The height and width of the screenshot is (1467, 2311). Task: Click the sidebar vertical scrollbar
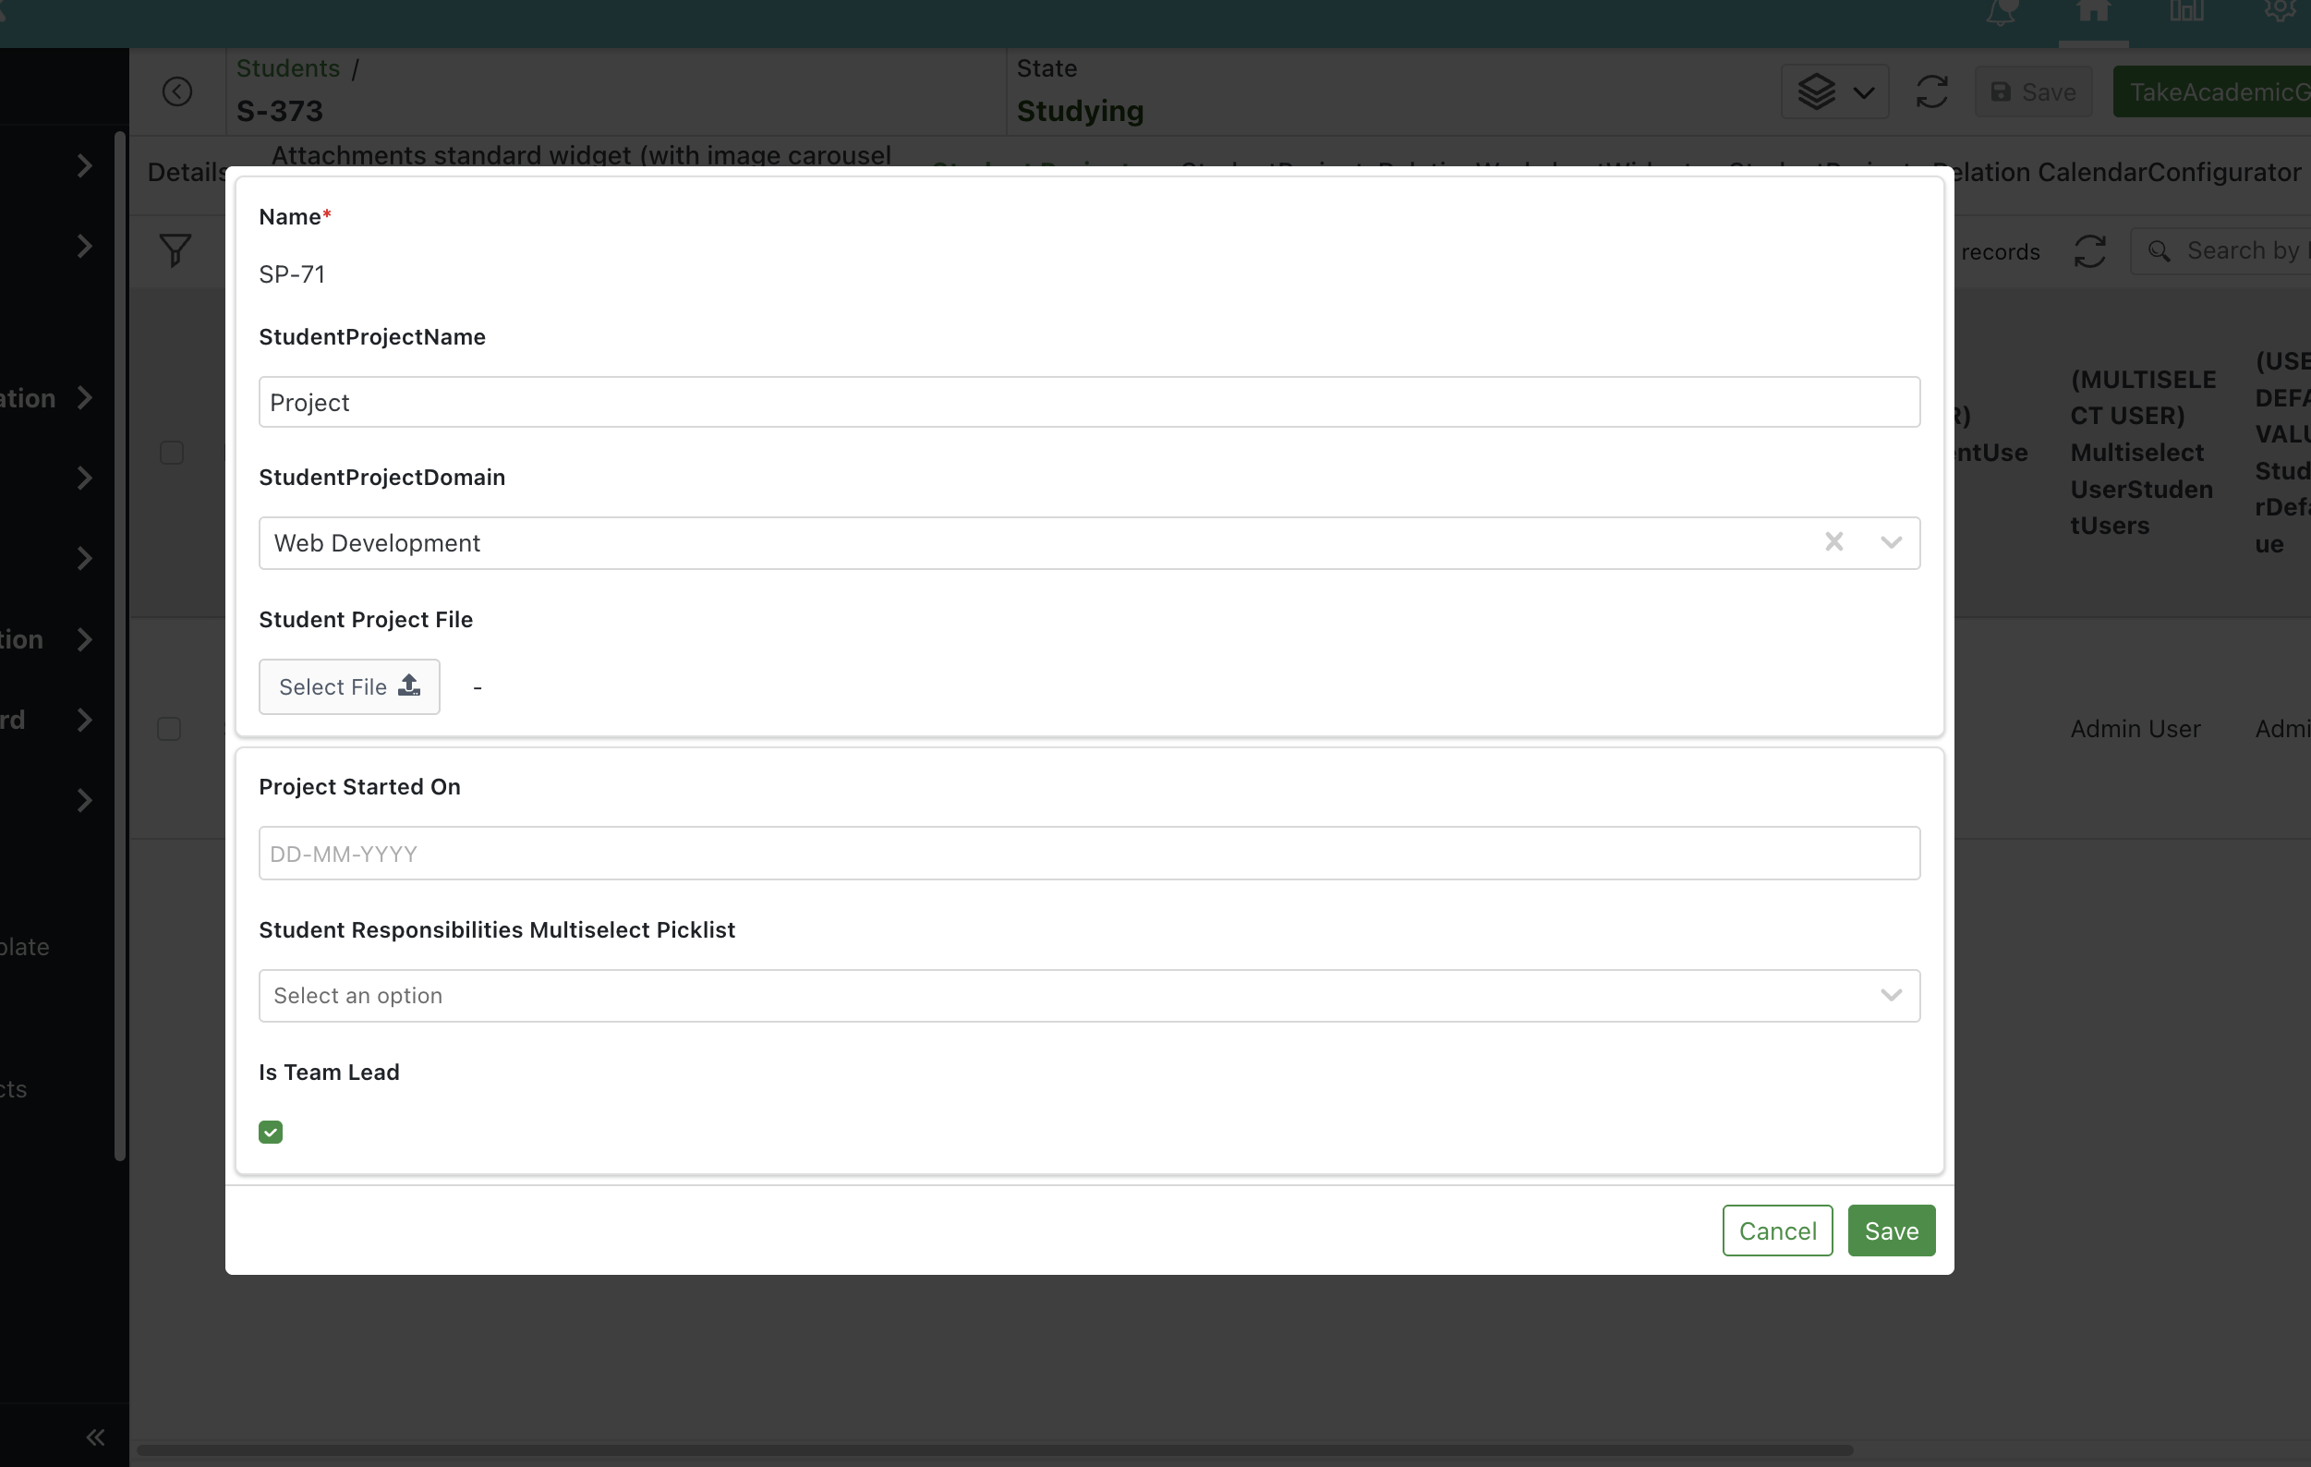[120, 647]
